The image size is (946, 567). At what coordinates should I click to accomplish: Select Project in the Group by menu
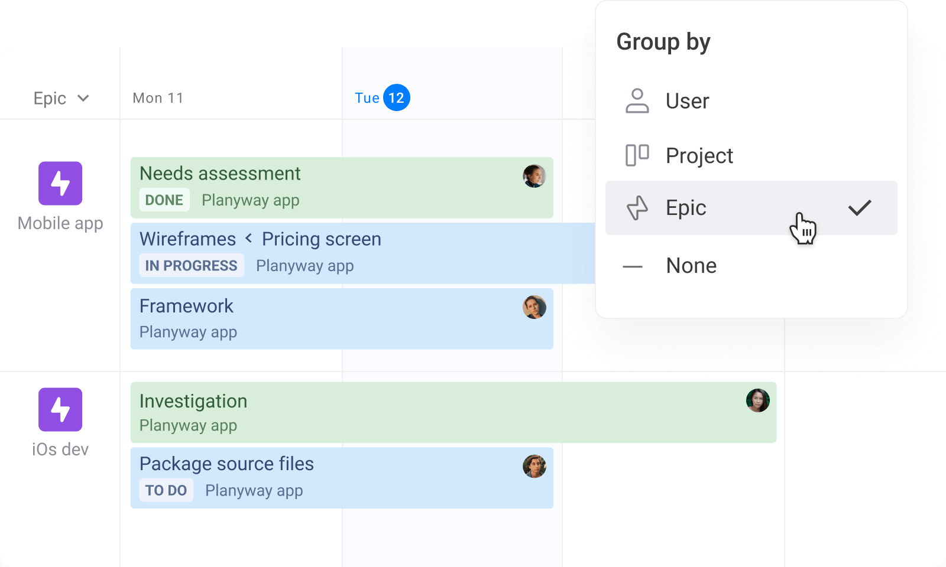tap(699, 155)
